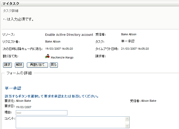Screen dimensions: 179x129
Task: Click the 要求日 date 19/03/2007
Action: [24, 107]
